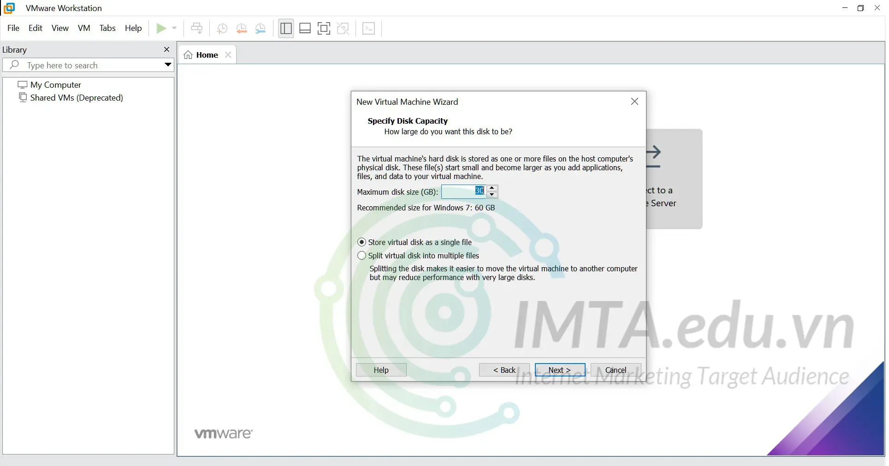Select My Computer in Library tree
Viewport: 889px width, 466px height.
coord(55,85)
